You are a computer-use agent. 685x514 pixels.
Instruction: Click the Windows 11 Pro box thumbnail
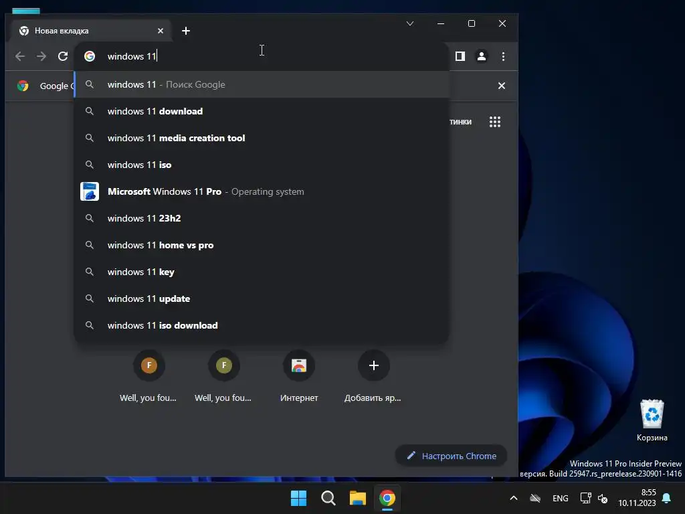[x=90, y=191]
